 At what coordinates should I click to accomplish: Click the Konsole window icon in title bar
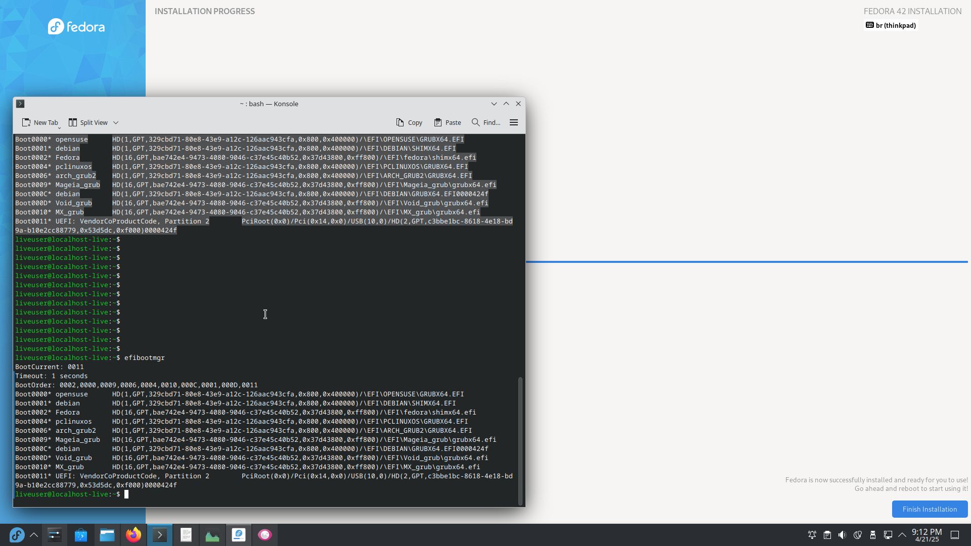(x=20, y=104)
